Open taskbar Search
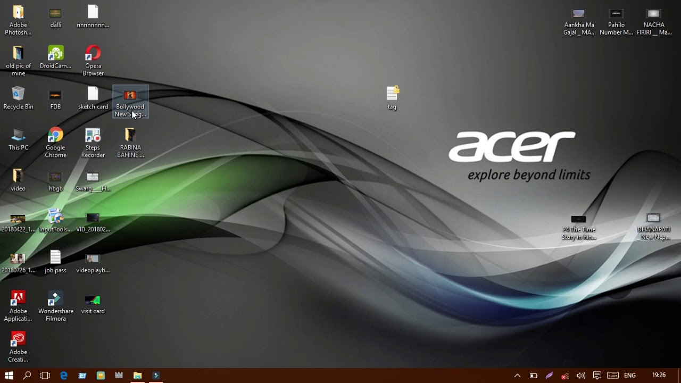The width and height of the screenshot is (681, 383). coord(27,376)
